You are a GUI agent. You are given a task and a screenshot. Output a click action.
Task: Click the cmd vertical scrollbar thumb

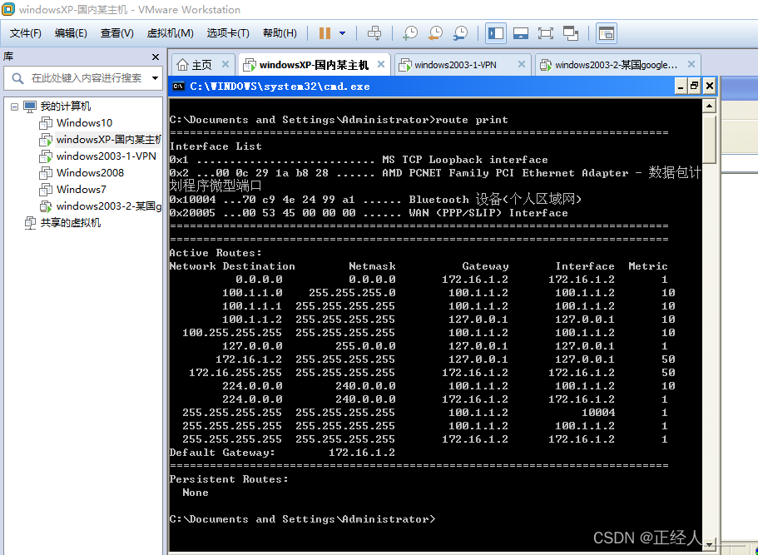click(x=709, y=138)
